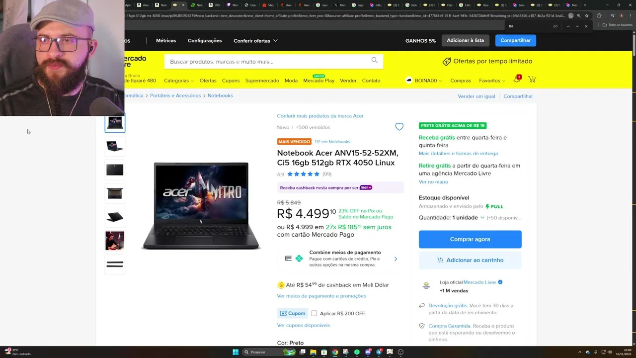Screen dimensions: 636x358
Task: Click the main Acer Nitro product image
Action: (x=201, y=205)
